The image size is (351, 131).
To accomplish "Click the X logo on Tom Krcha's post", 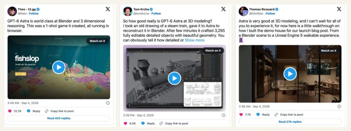I will [223, 9].
